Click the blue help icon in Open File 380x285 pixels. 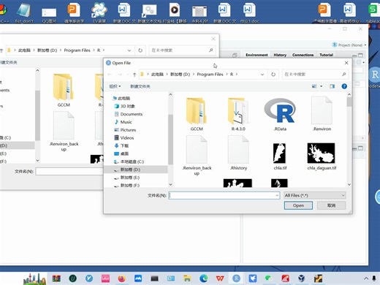click(344, 86)
